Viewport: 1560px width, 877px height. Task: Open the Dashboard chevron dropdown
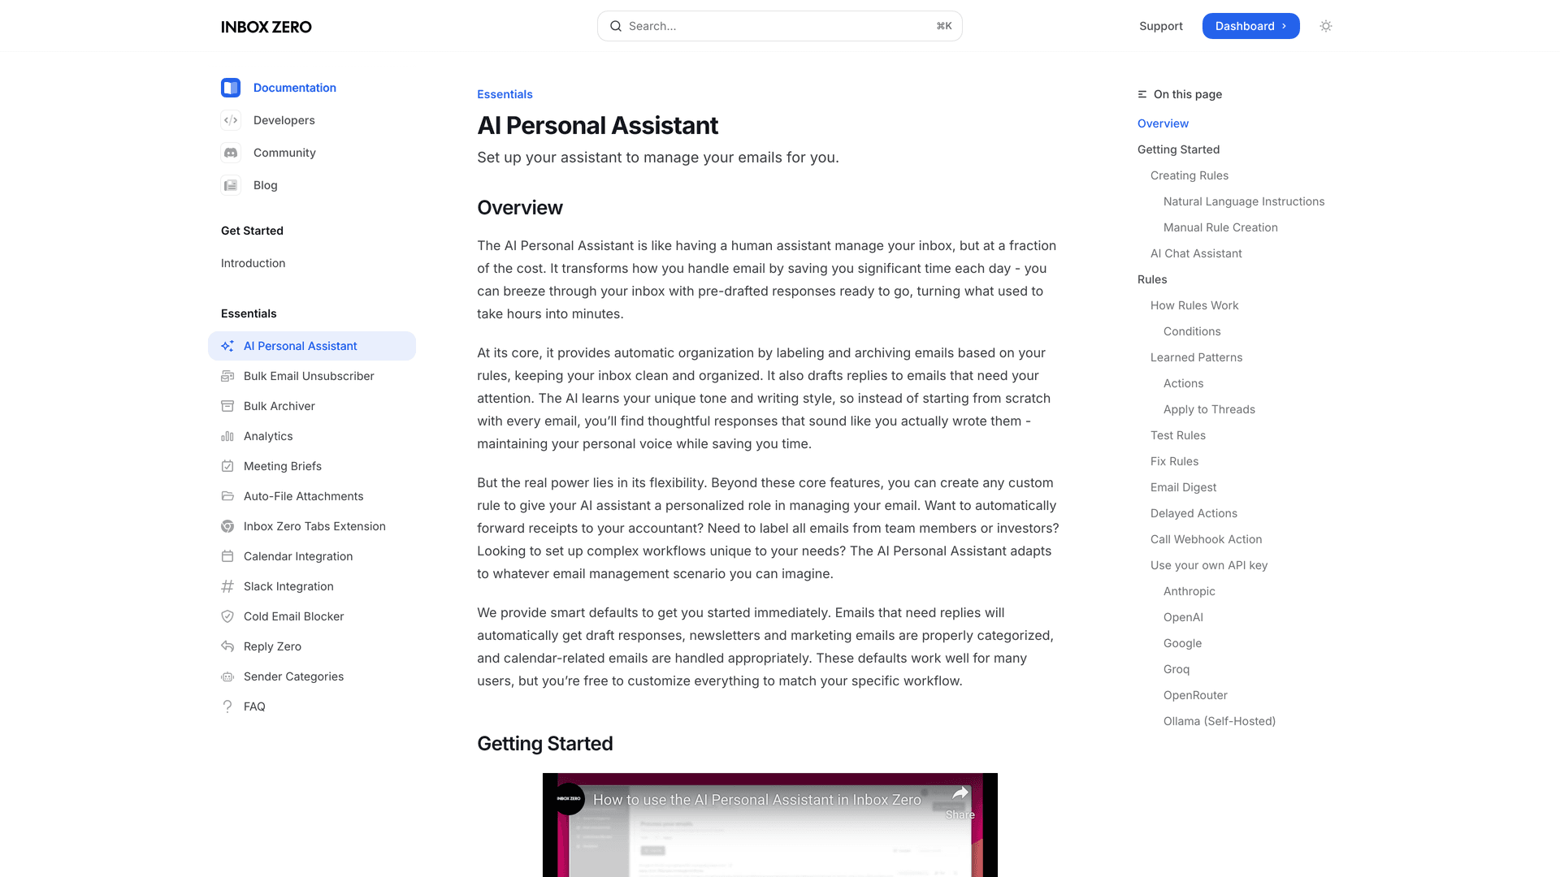click(1284, 26)
